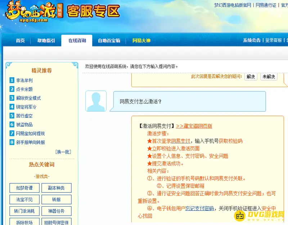Click the user avatar beside the question
Screen dimensions: 288x225
96,101
